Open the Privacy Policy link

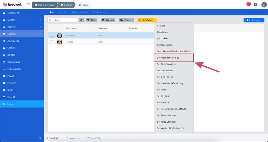94,138
